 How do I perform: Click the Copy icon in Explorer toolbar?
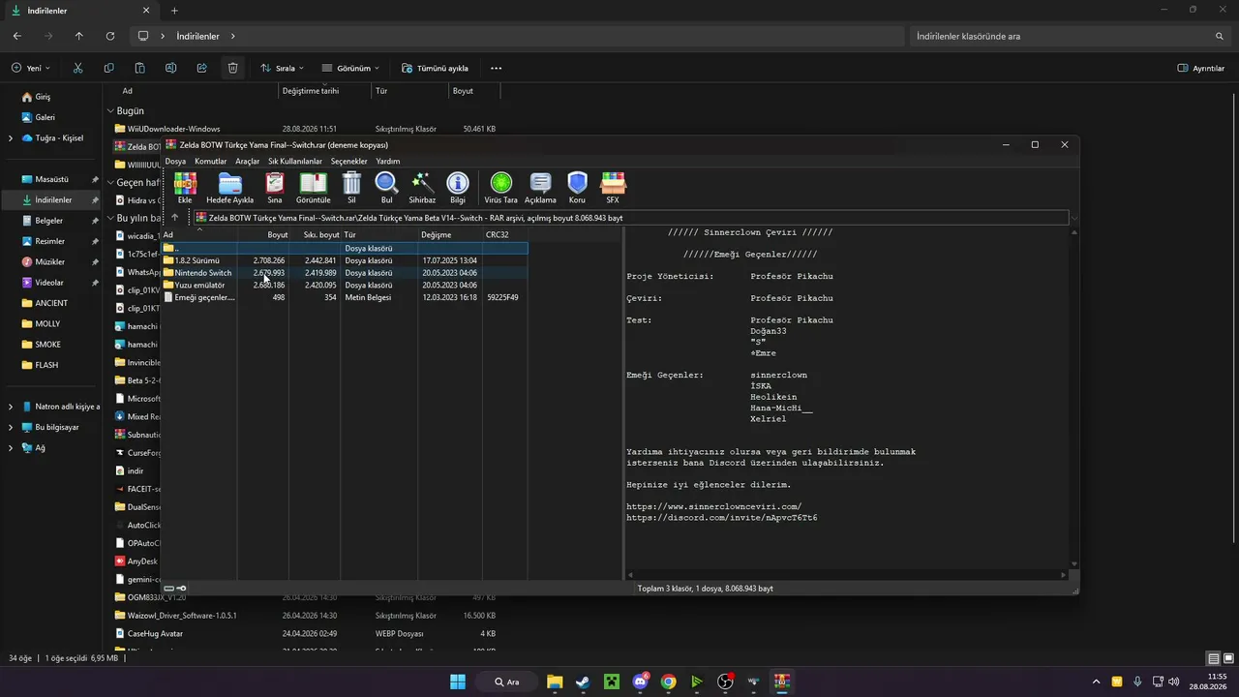point(108,68)
